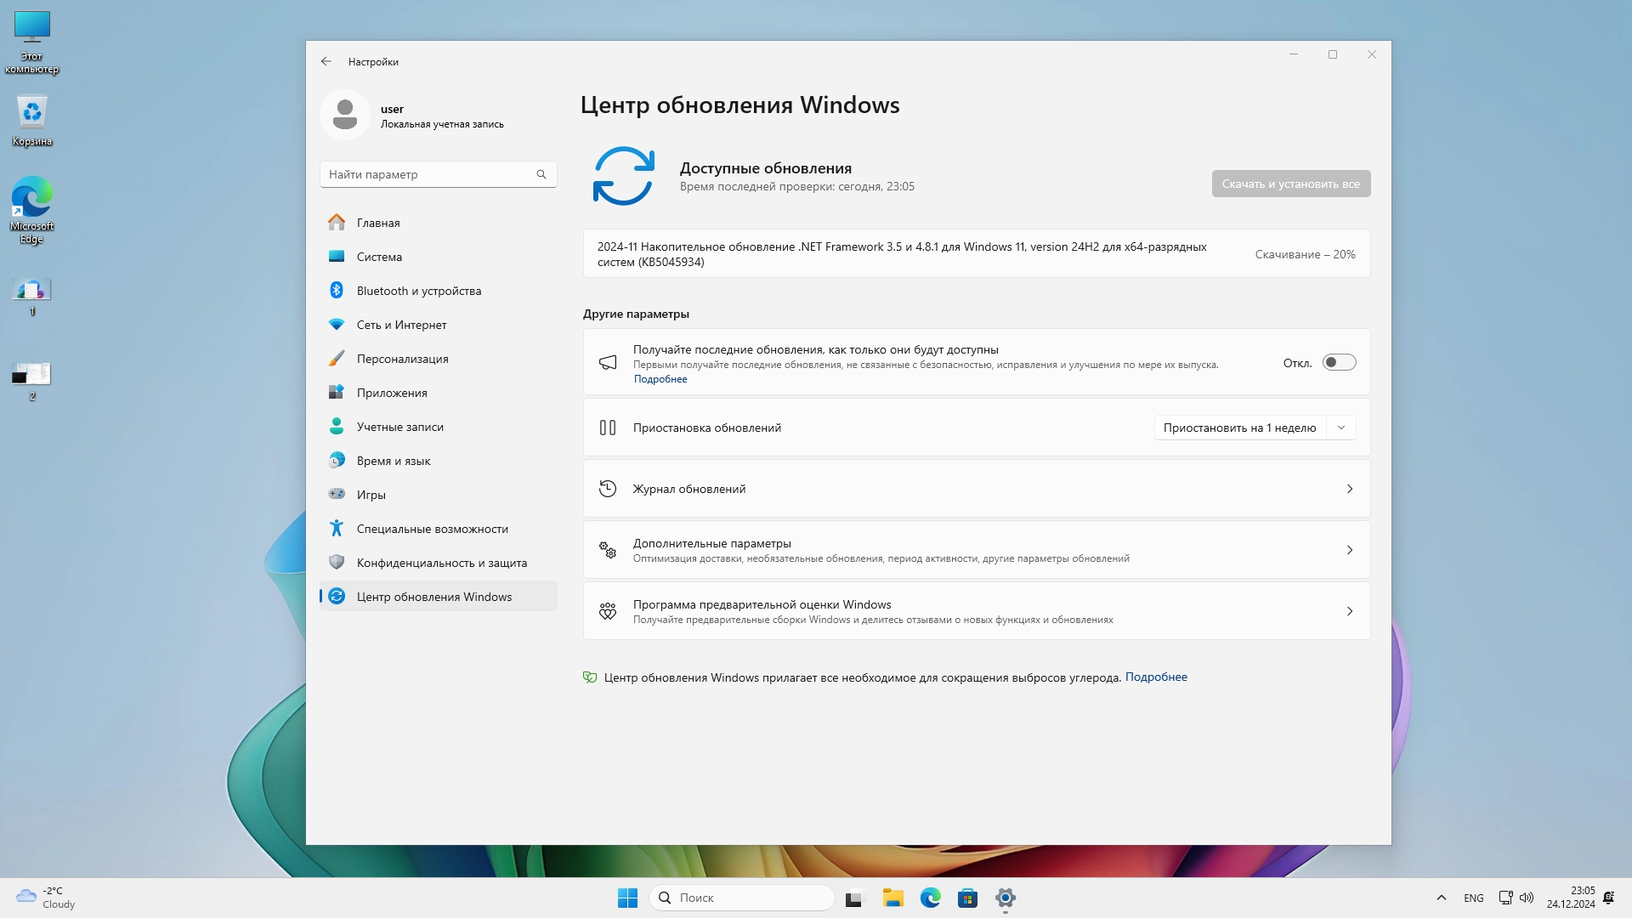Click the Bluetooth icon in the sidebar
1632x918 pixels.
[337, 291]
